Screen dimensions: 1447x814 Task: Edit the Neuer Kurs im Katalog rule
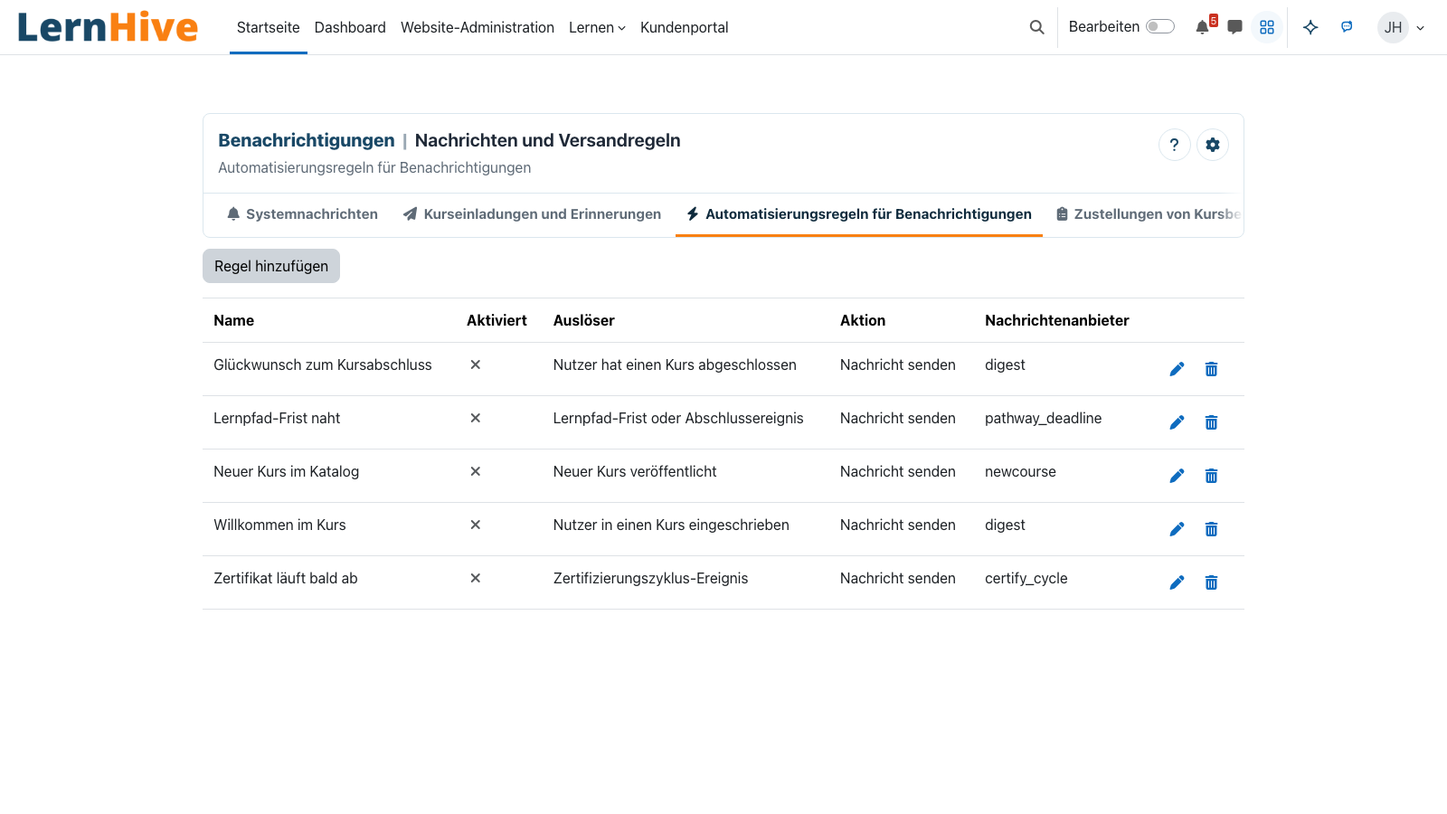1177,476
